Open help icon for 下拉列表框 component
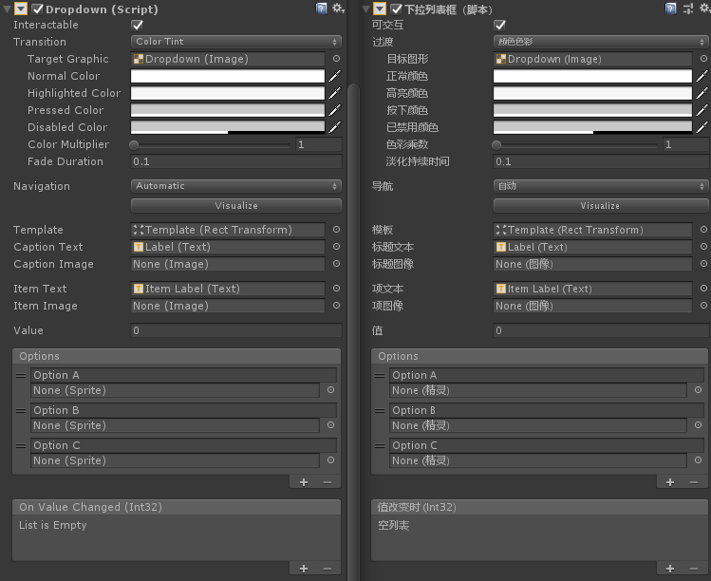This screenshot has width=711, height=581. 670,9
